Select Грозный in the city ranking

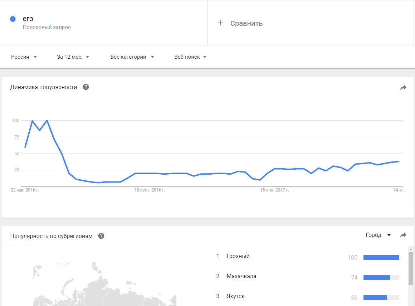click(238, 256)
